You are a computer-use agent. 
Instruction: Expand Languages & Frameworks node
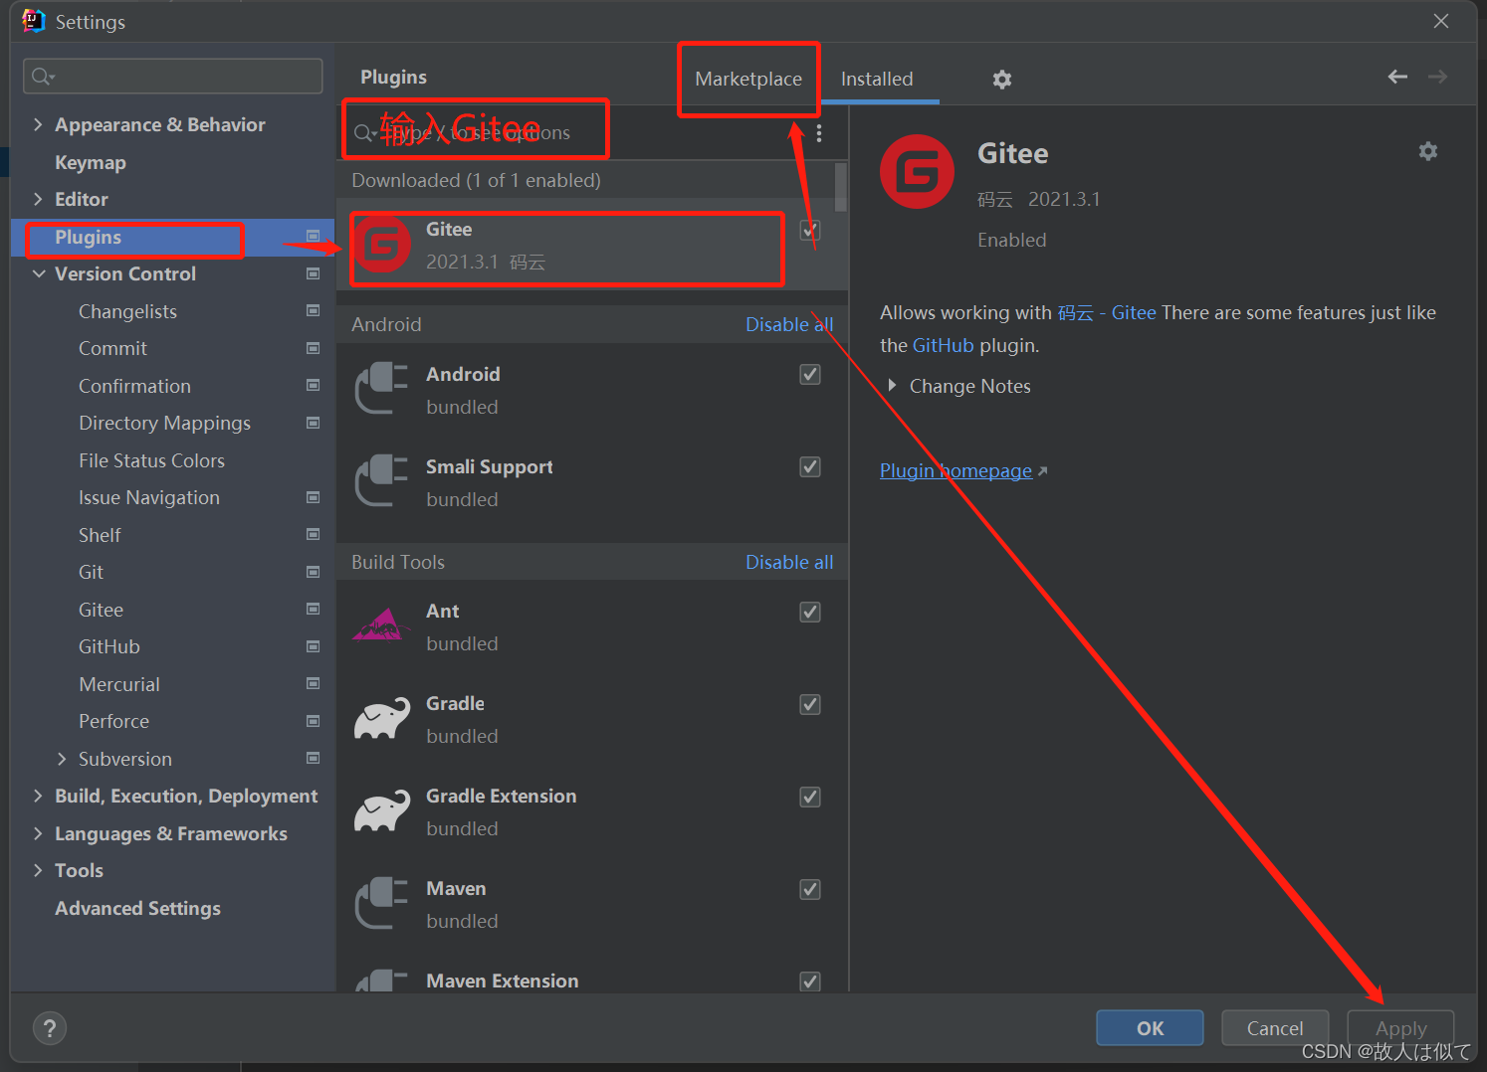38,833
